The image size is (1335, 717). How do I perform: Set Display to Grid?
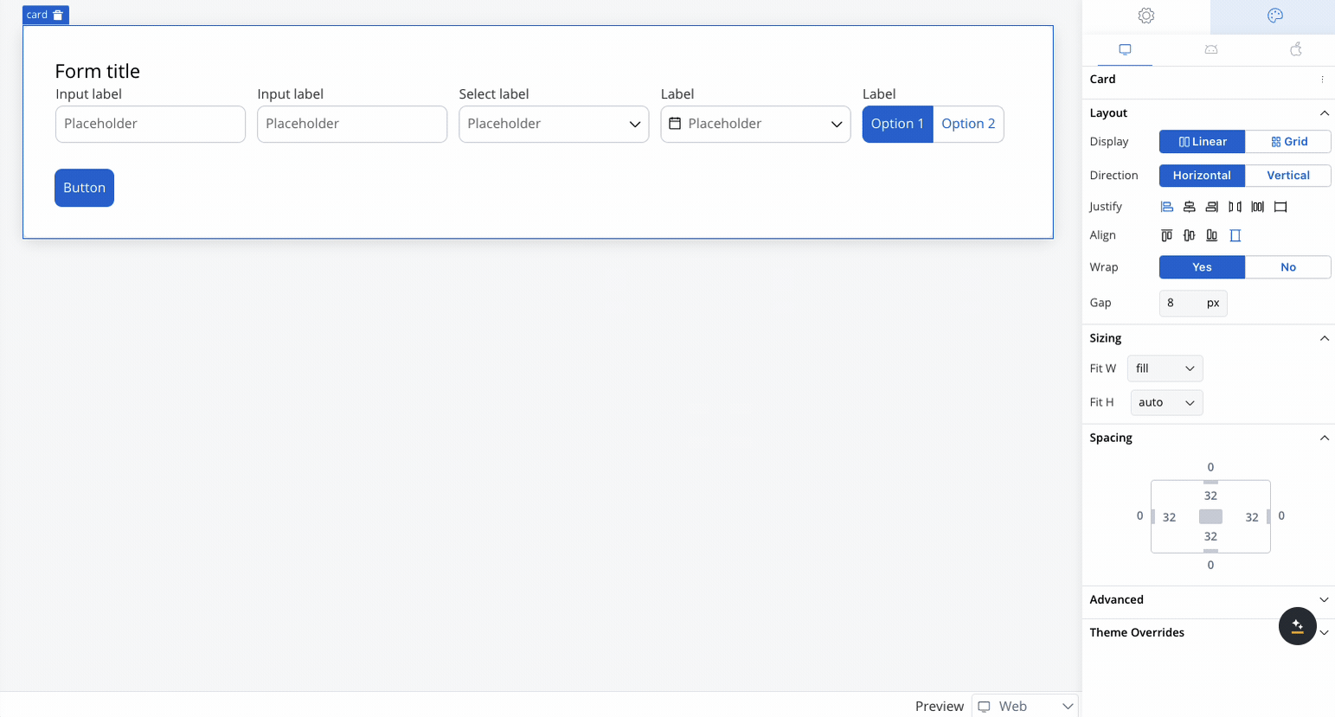click(x=1288, y=142)
